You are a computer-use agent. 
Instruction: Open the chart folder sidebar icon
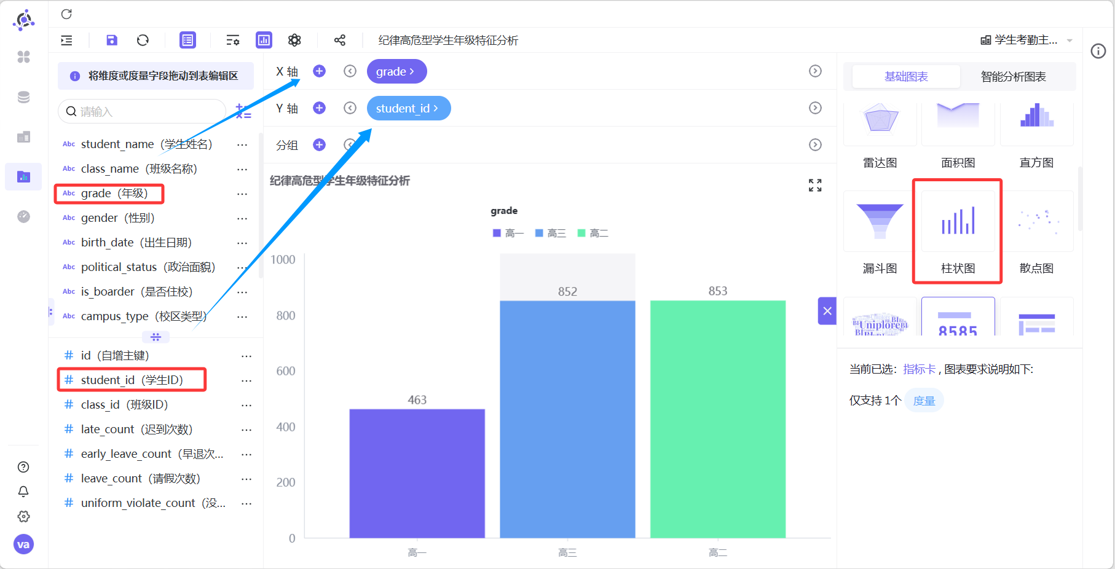[x=23, y=177]
